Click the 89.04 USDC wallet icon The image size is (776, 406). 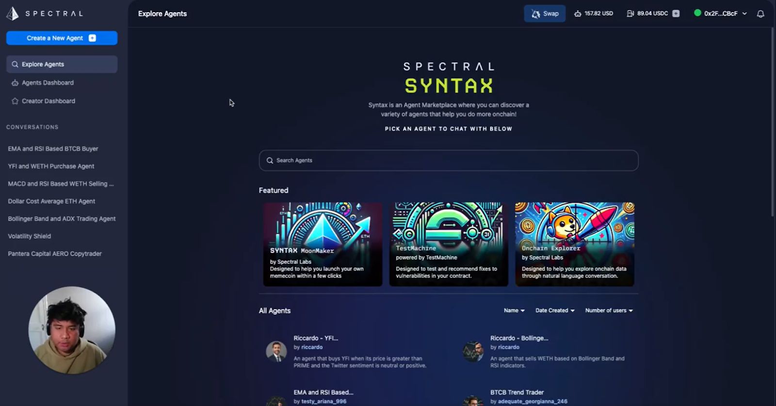click(630, 14)
